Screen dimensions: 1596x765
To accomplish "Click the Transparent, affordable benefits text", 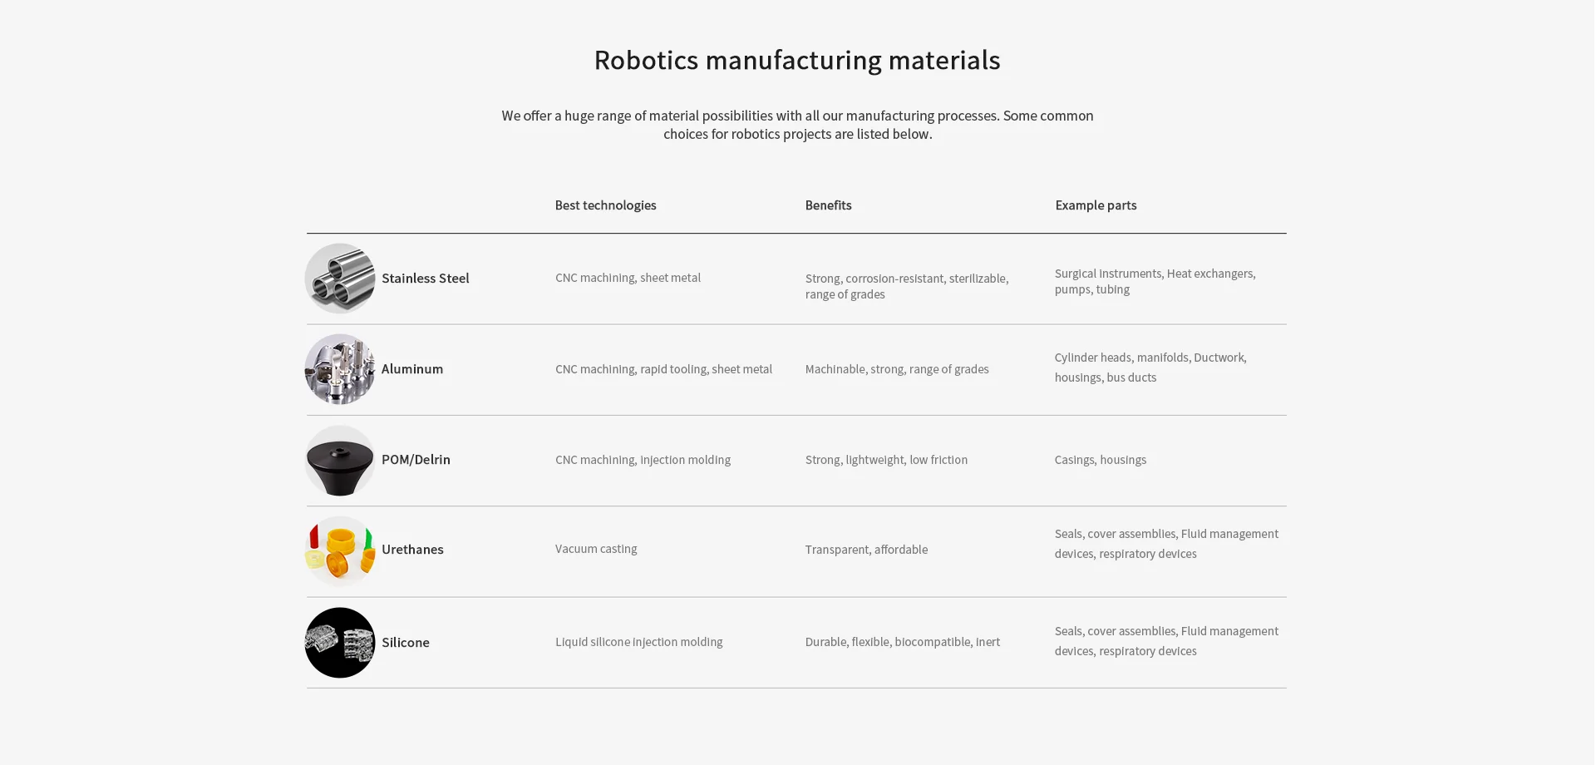I will pyautogui.click(x=866, y=550).
